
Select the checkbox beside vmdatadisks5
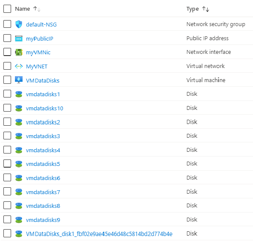[7, 163]
